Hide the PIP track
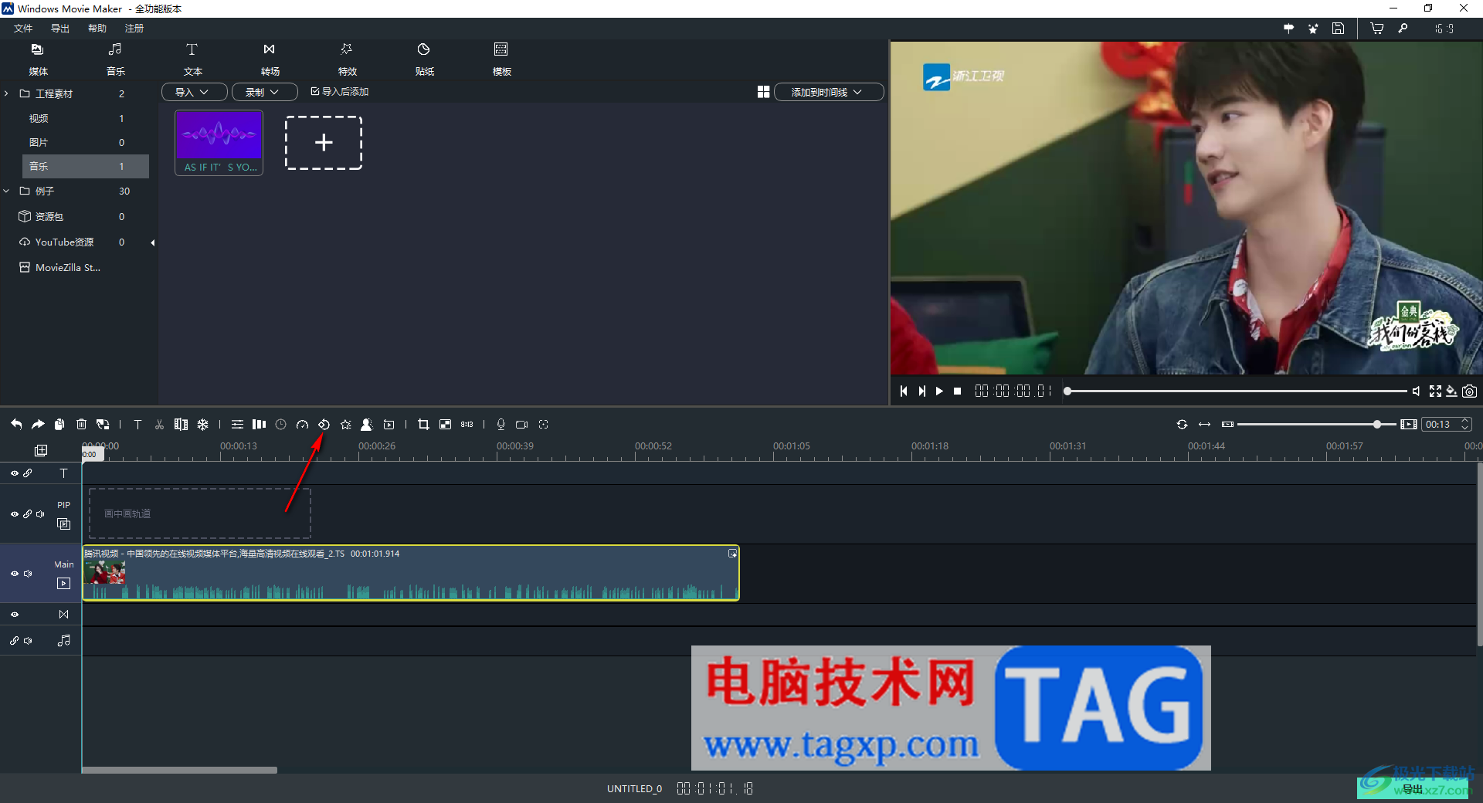The width and height of the screenshot is (1483, 803). pos(14,514)
